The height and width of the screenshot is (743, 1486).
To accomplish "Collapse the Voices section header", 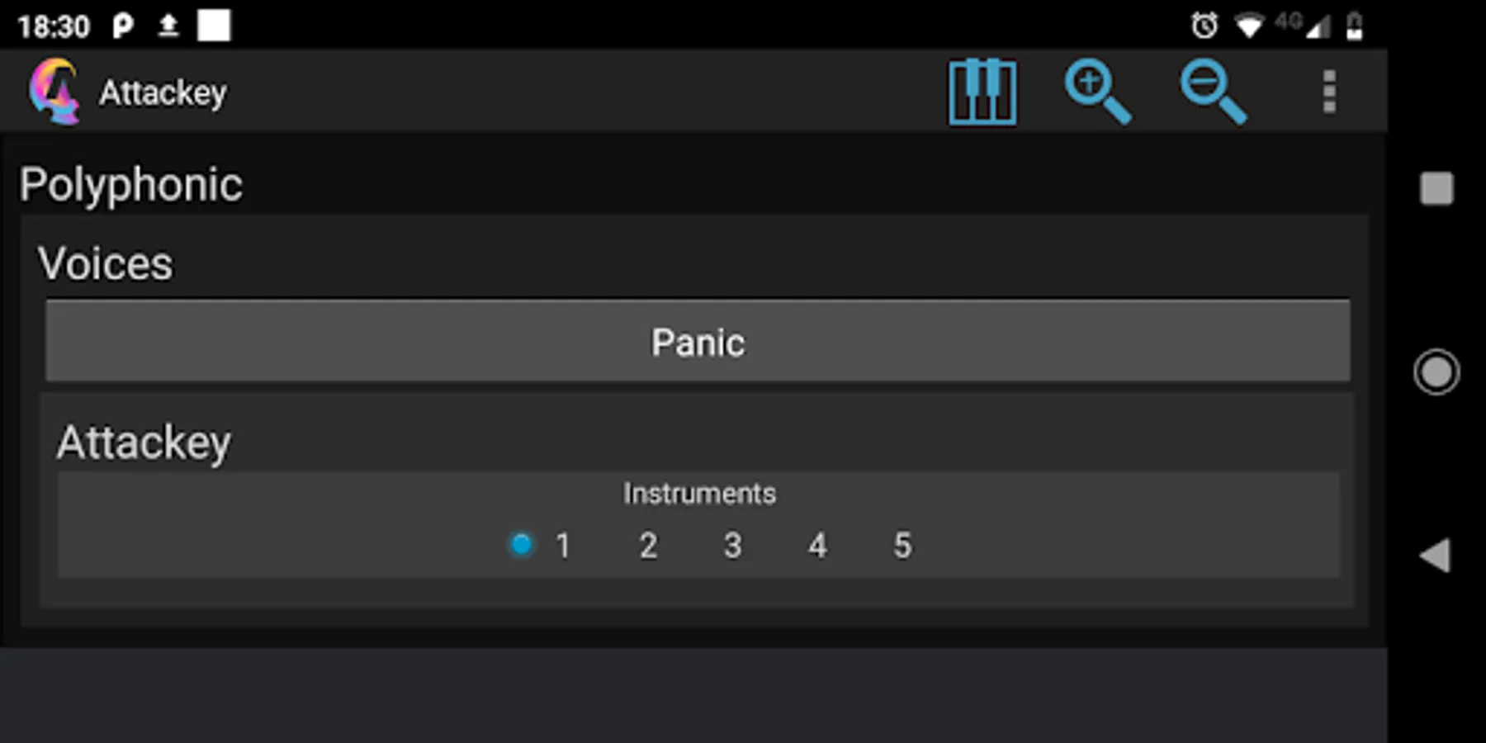I will [x=106, y=263].
